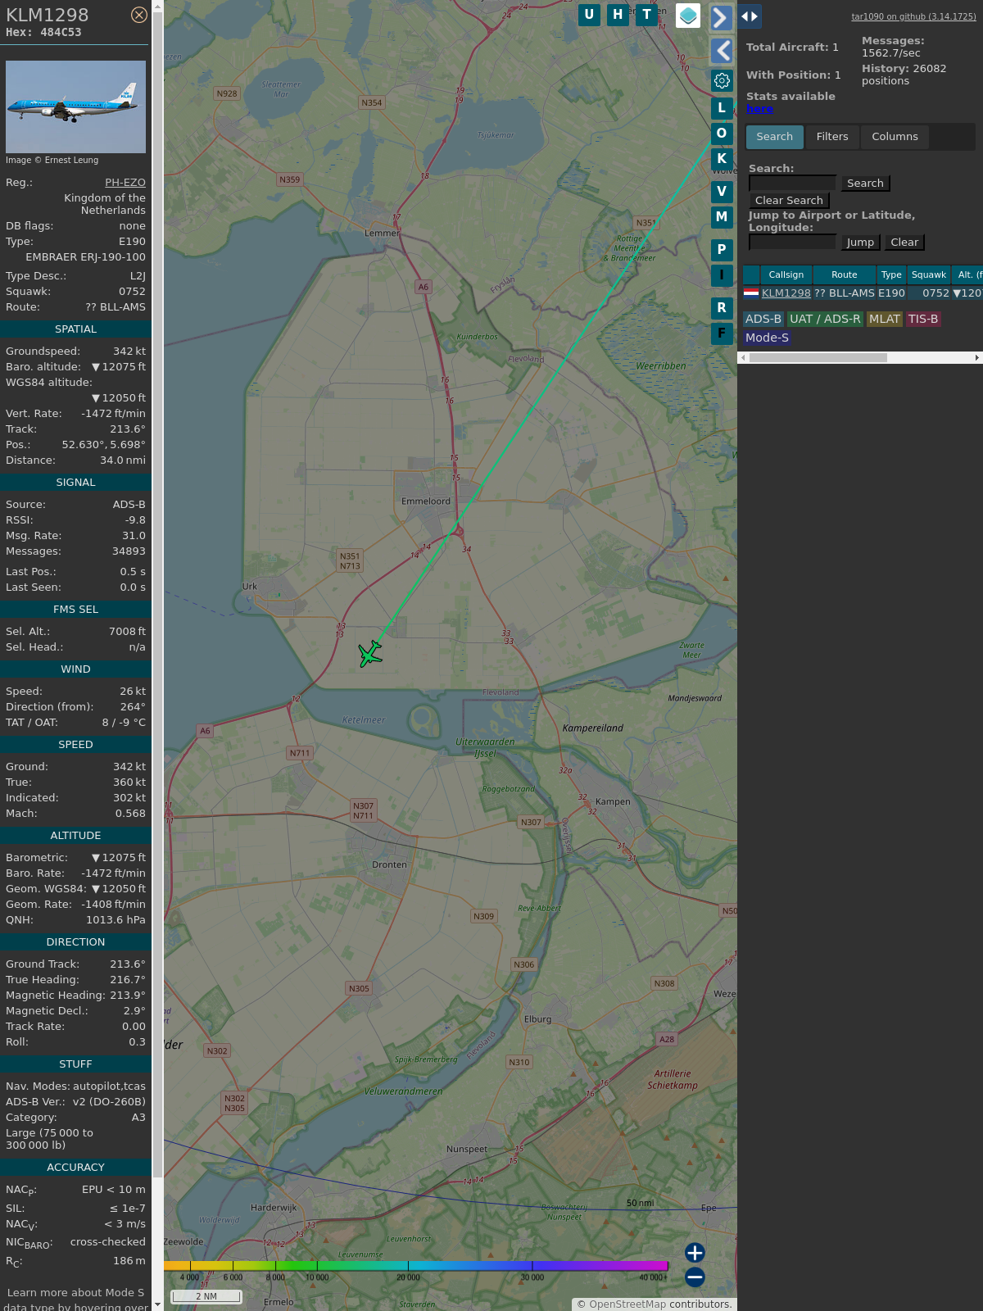
Task: Toggle the V map option button
Action: (722, 192)
